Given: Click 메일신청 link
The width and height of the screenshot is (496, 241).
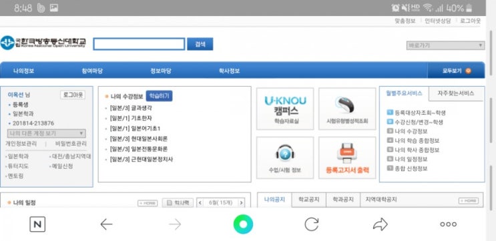Looking at the screenshot, I should [x=62, y=166].
